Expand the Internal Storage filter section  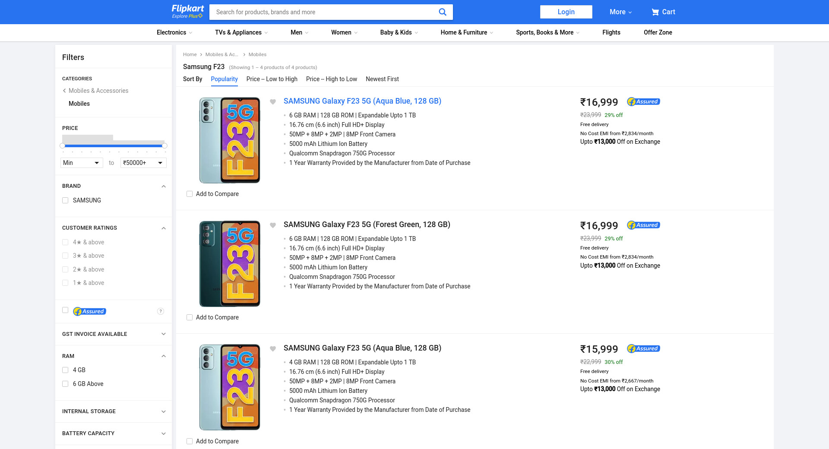point(163,411)
